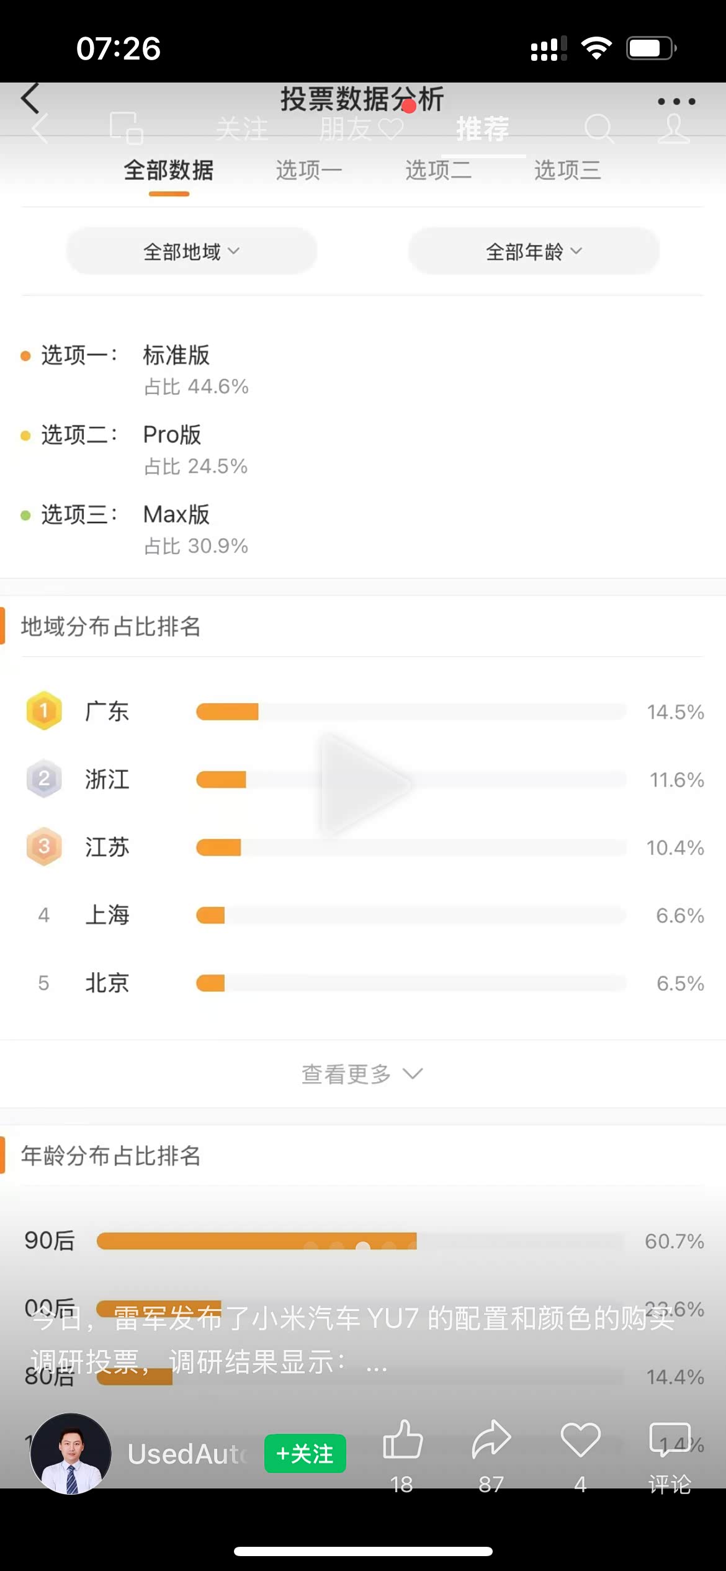Viewport: 726px width, 1571px height.
Task: Expand the 全部地域 region dropdown
Action: [191, 251]
